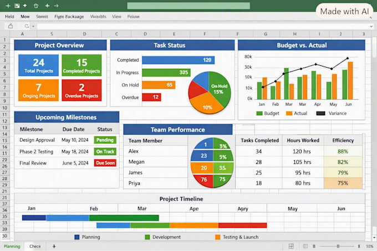
Task: Open the View menu
Action: 116,17
